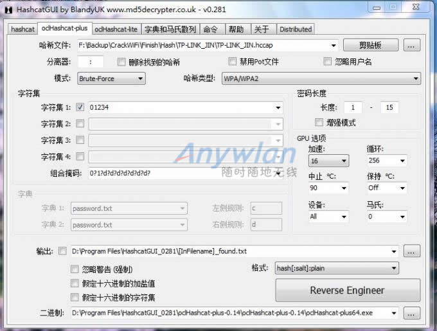Enable the 字符集 4 checkbox
Image resolution: width=437 pixels, height=331 pixels.
[x=80, y=157]
